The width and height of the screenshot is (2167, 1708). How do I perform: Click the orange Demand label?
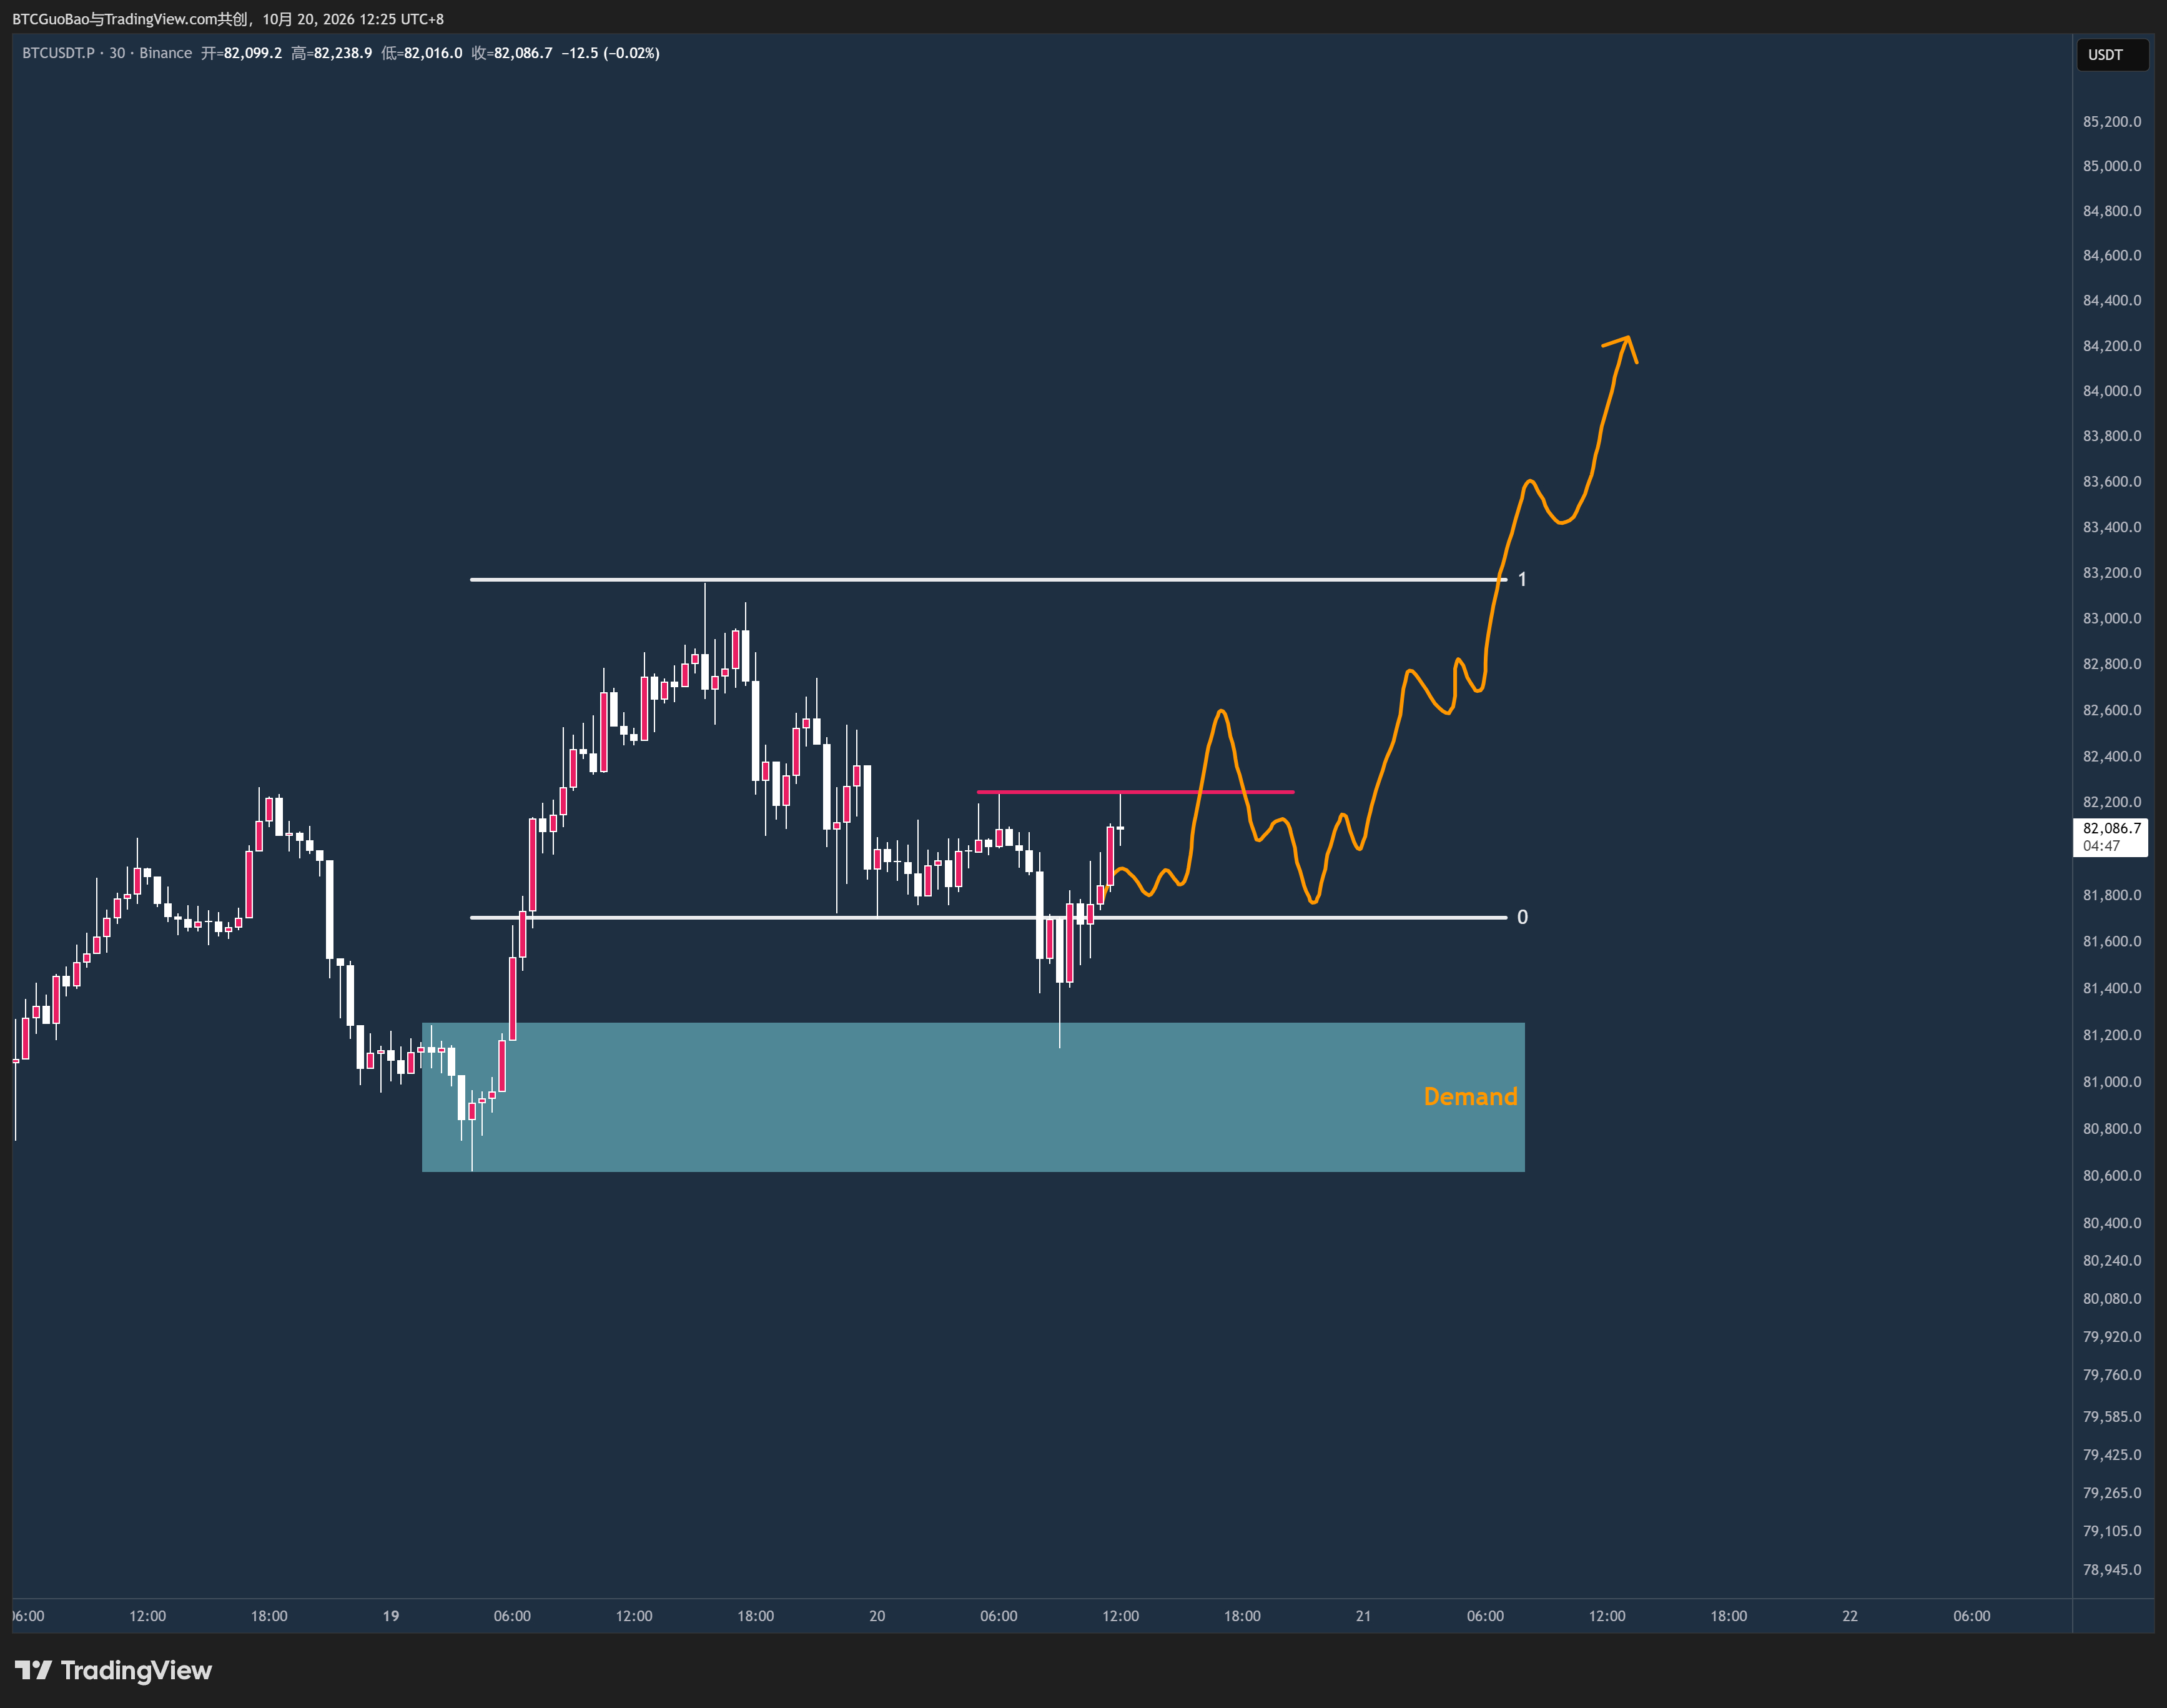coord(1470,1097)
